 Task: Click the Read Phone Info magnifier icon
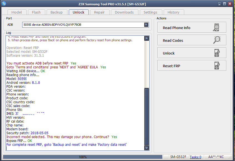point(216,27)
